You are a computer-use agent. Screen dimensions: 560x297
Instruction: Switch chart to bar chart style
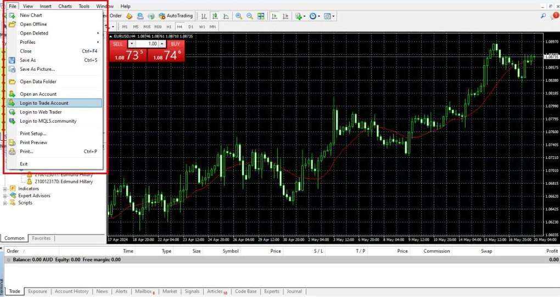(x=204, y=16)
